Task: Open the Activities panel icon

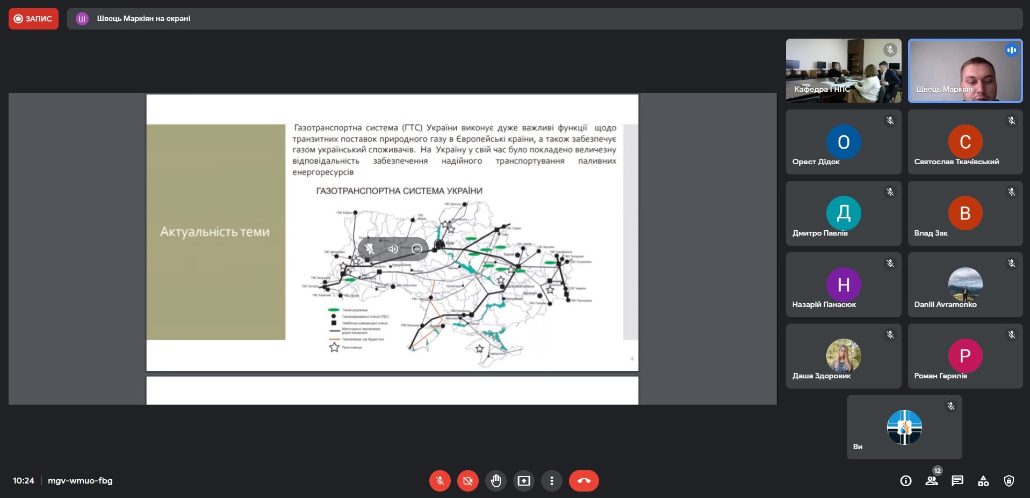Action: (x=983, y=481)
